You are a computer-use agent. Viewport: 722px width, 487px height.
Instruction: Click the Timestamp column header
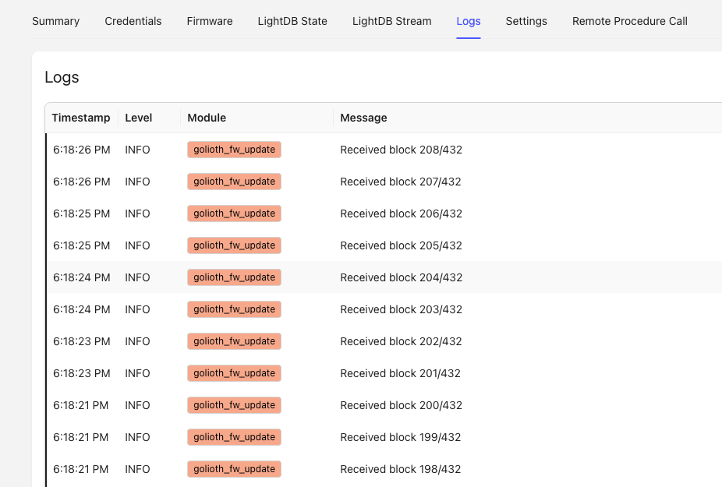click(x=81, y=118)
